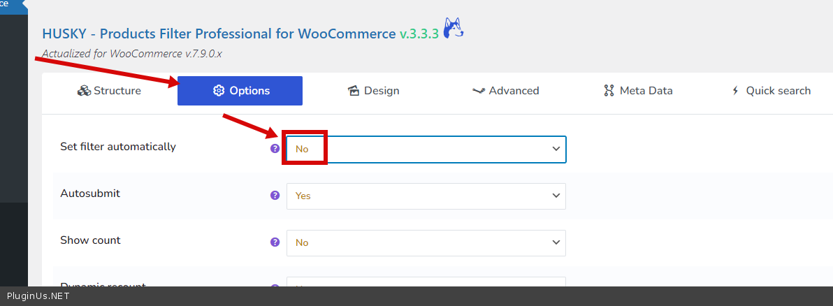Open the Set filter automatically dropdown
833x306 pixels.
coord(426,149)
